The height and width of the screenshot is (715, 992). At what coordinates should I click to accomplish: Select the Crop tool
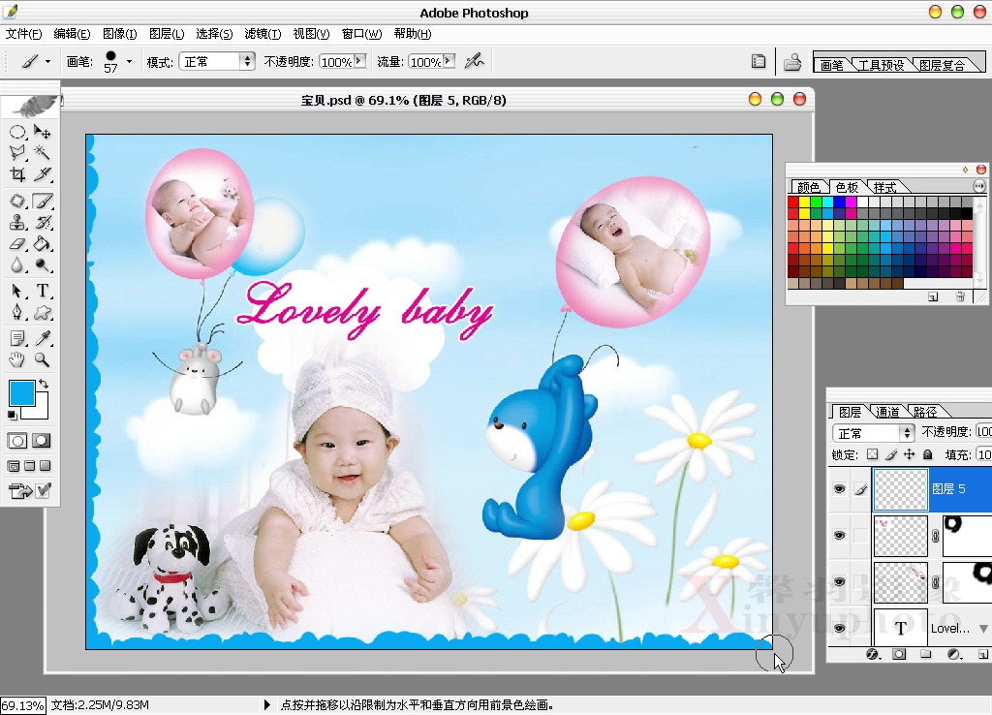click(17, 174)
